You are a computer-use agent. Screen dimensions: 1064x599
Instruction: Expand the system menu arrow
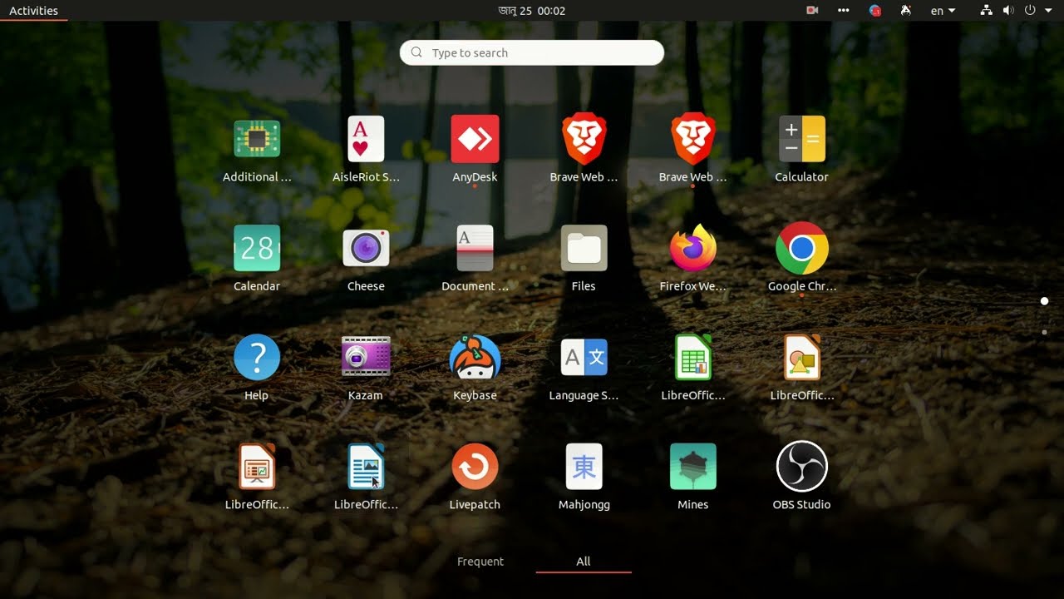point(1049,11)
